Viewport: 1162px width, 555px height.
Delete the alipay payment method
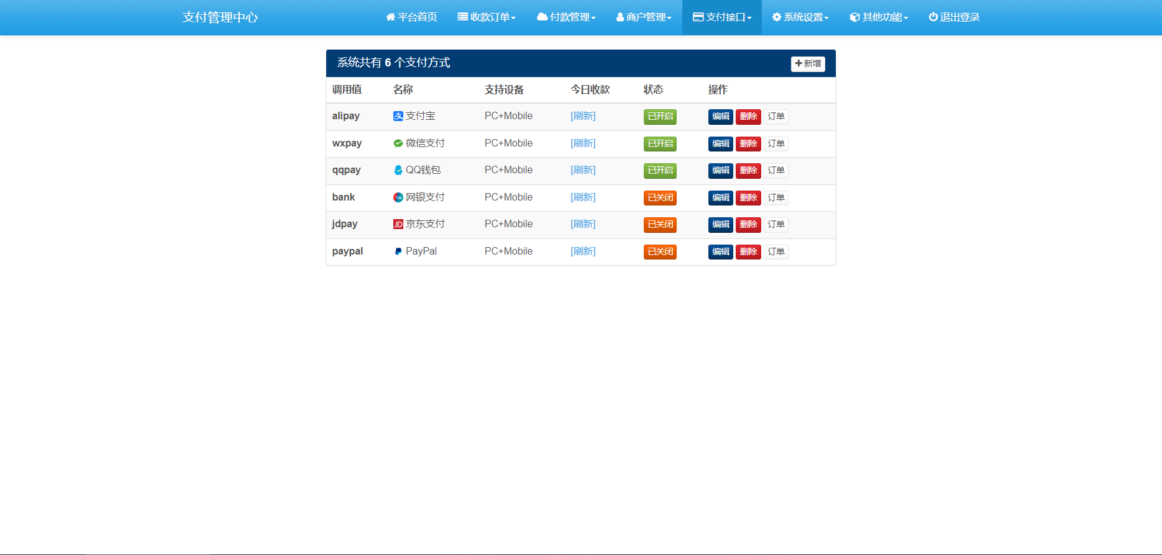coord(748,117)
